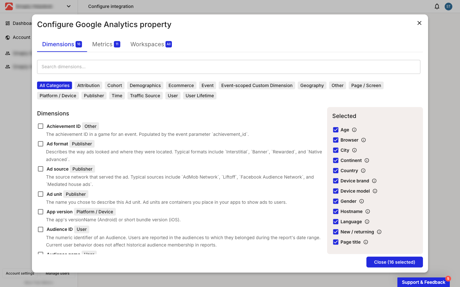
Task: Enable the App version dimension
Action: point(41,212)
